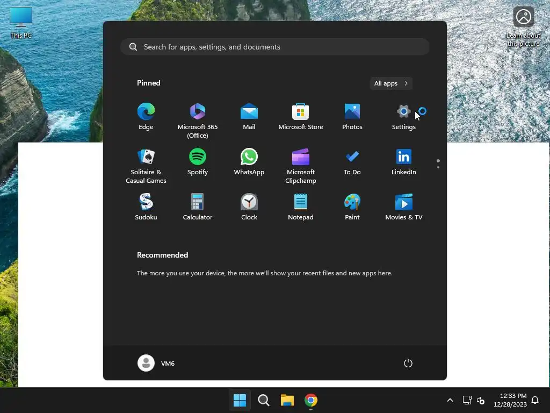Launch the Clock app
Viewport: 550px width, 413px height.
pyautogui.click(x=249, y=207)
